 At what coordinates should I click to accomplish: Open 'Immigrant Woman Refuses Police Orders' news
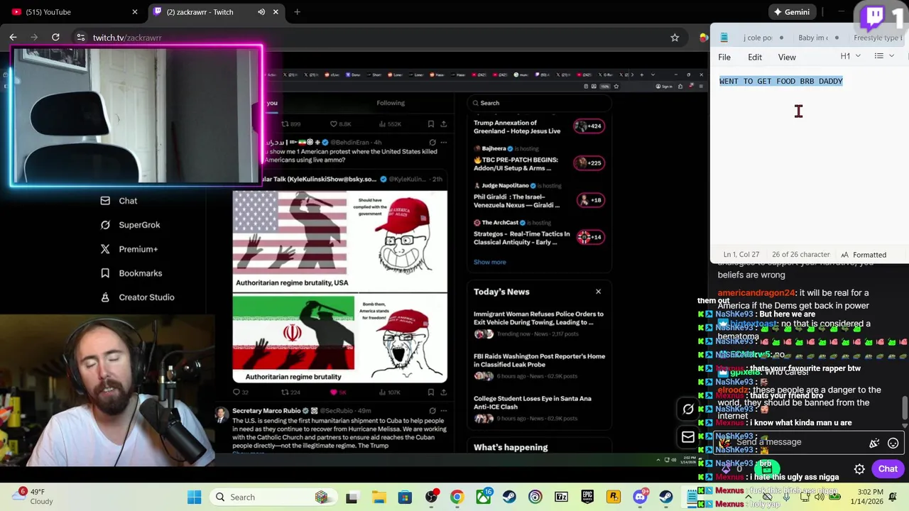click(x=539, y=323)
